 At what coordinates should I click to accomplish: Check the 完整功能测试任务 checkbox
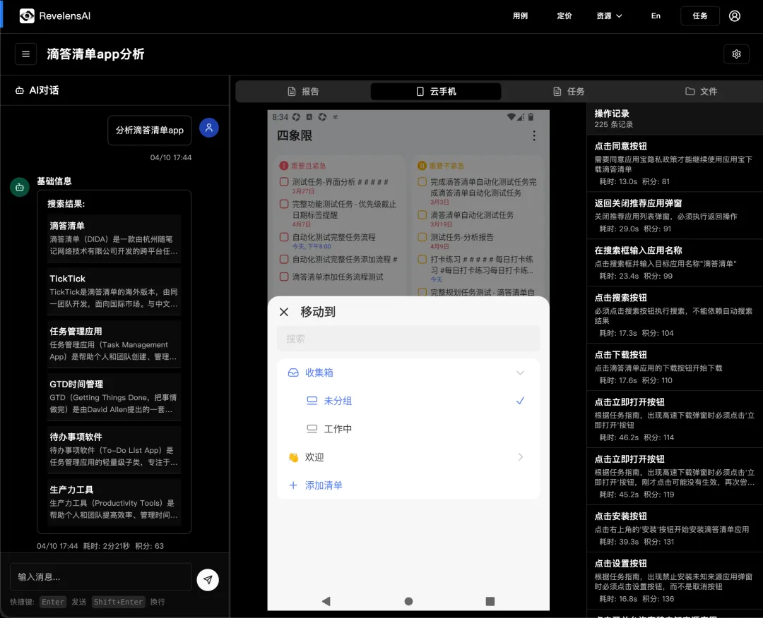(284, 204)
